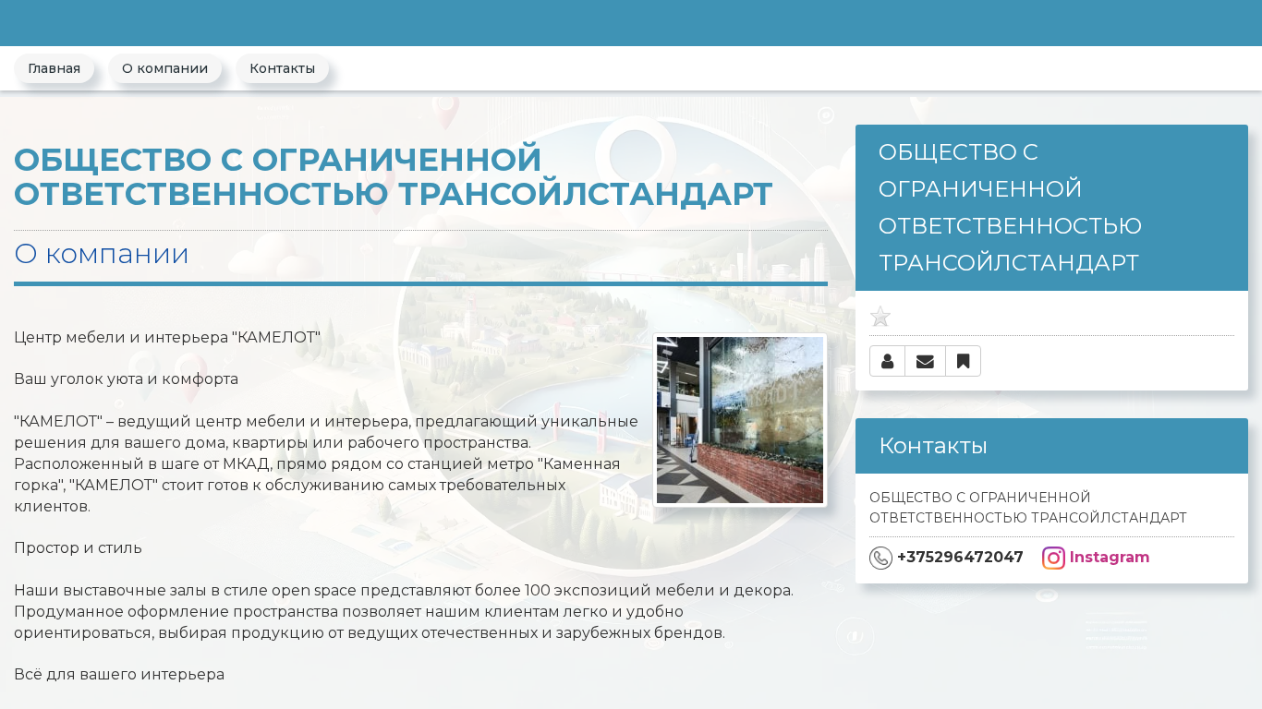
Task: Go to the О компании page
Action: pos(164,68)
